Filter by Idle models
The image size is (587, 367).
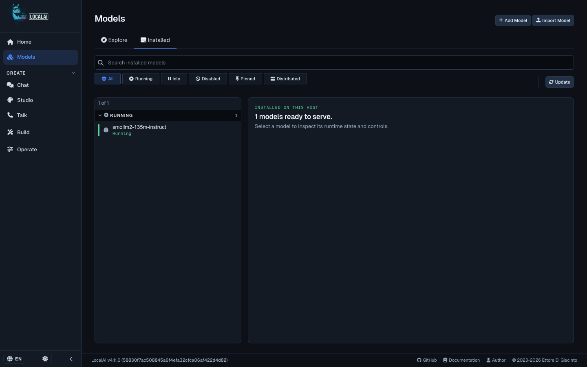coord(174,79)
